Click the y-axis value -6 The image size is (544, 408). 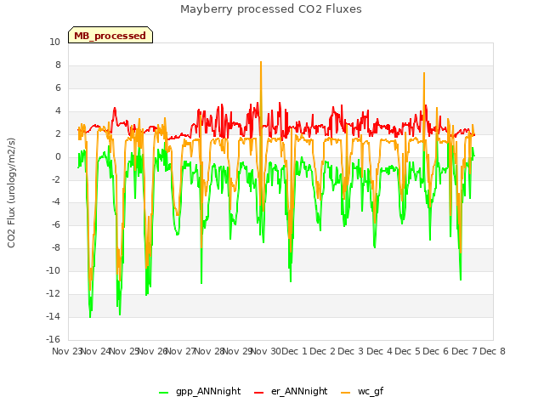56,224
